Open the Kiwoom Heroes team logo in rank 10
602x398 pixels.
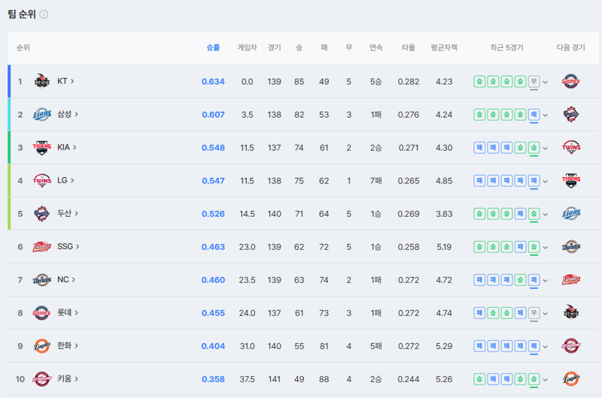(42, 378)
